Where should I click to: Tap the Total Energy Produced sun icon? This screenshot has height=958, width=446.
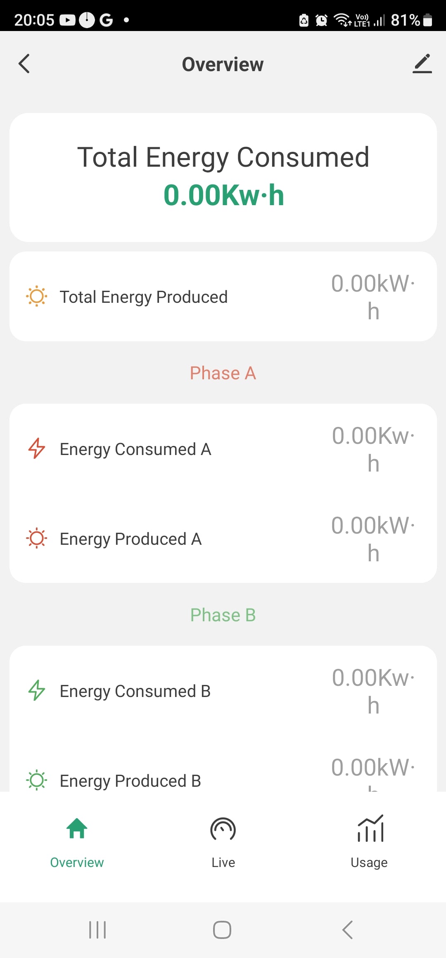pos(36,296)
